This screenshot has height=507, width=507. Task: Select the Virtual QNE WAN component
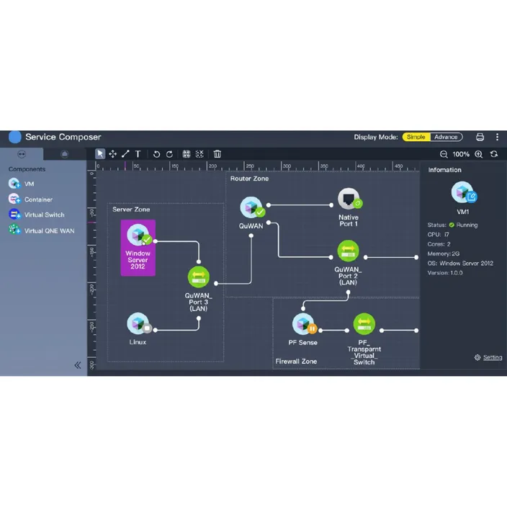pos(41,230)
